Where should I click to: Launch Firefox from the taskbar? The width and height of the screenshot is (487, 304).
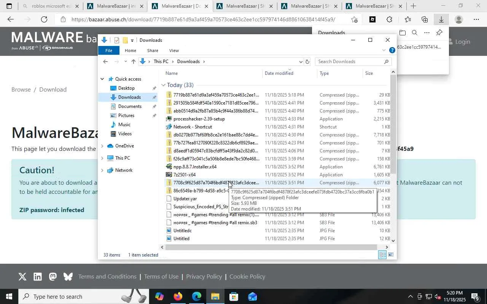178,296
